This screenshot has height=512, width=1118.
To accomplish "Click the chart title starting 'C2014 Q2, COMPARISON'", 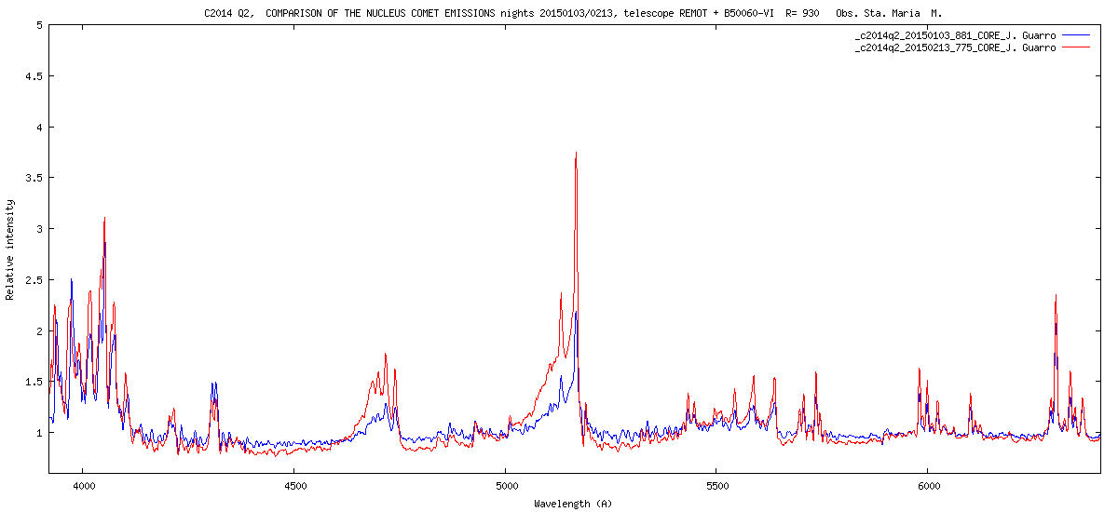I will point(573,14).
